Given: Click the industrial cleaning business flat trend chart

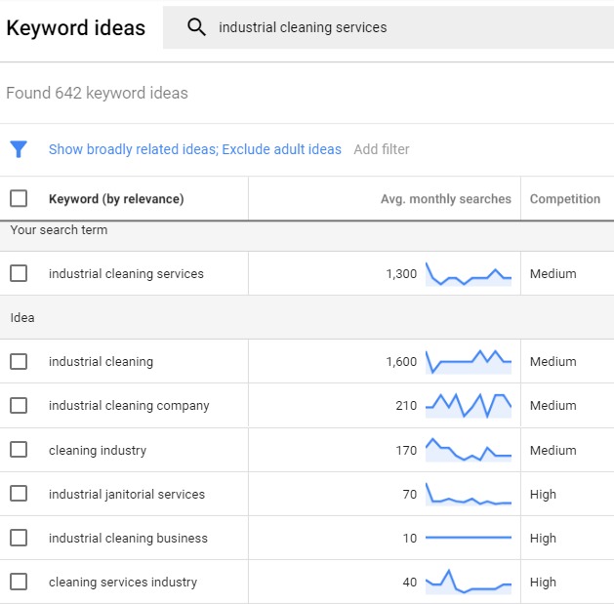Looking at the screenshot, I should pyautogui.click(x=469, y=538).
